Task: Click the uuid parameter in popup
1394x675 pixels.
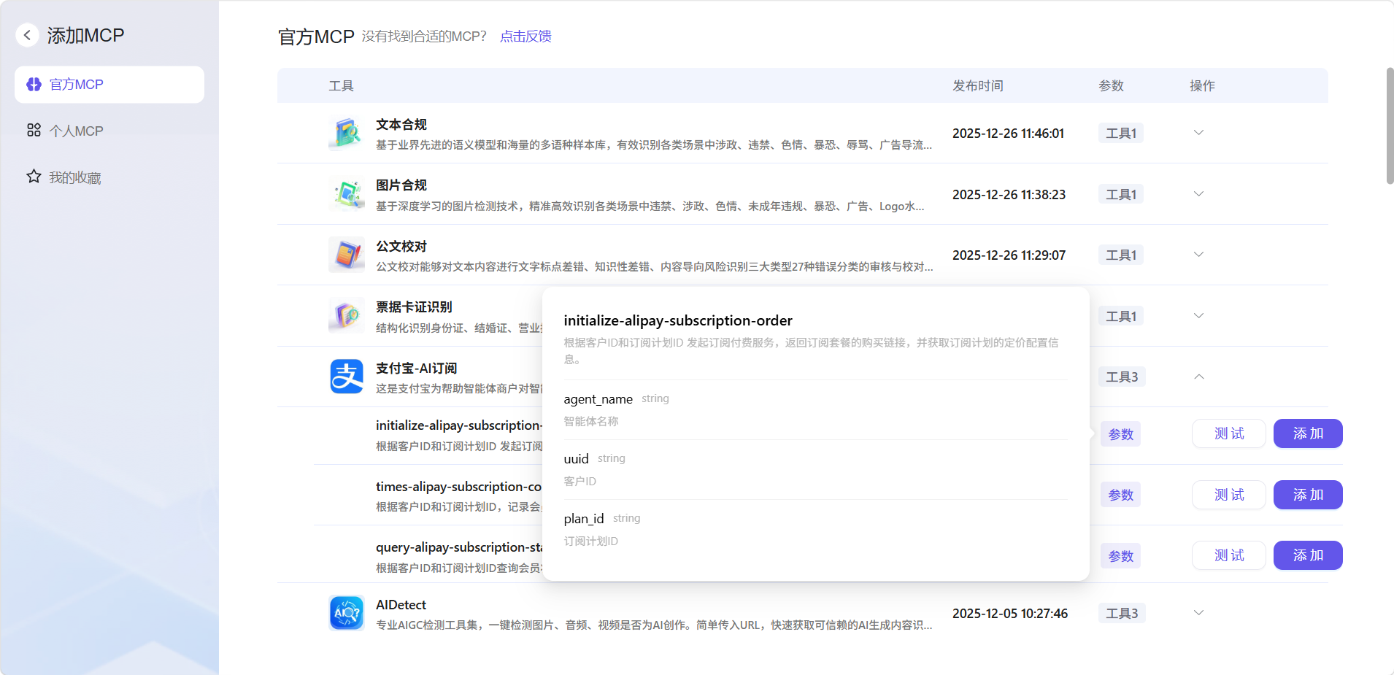Action: click(576, 459)
